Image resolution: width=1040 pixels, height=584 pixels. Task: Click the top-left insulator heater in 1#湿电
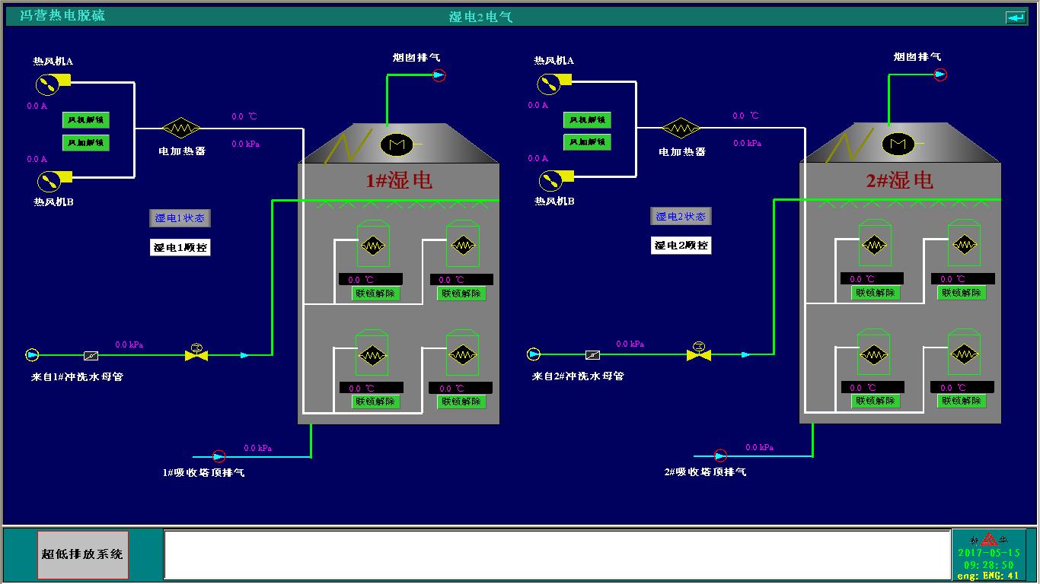(x=372, y=245)
